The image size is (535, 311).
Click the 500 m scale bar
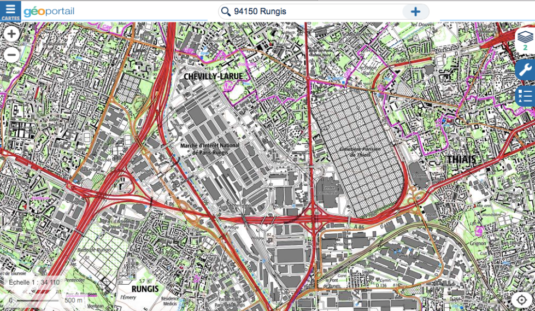click(x=45, y=300)
